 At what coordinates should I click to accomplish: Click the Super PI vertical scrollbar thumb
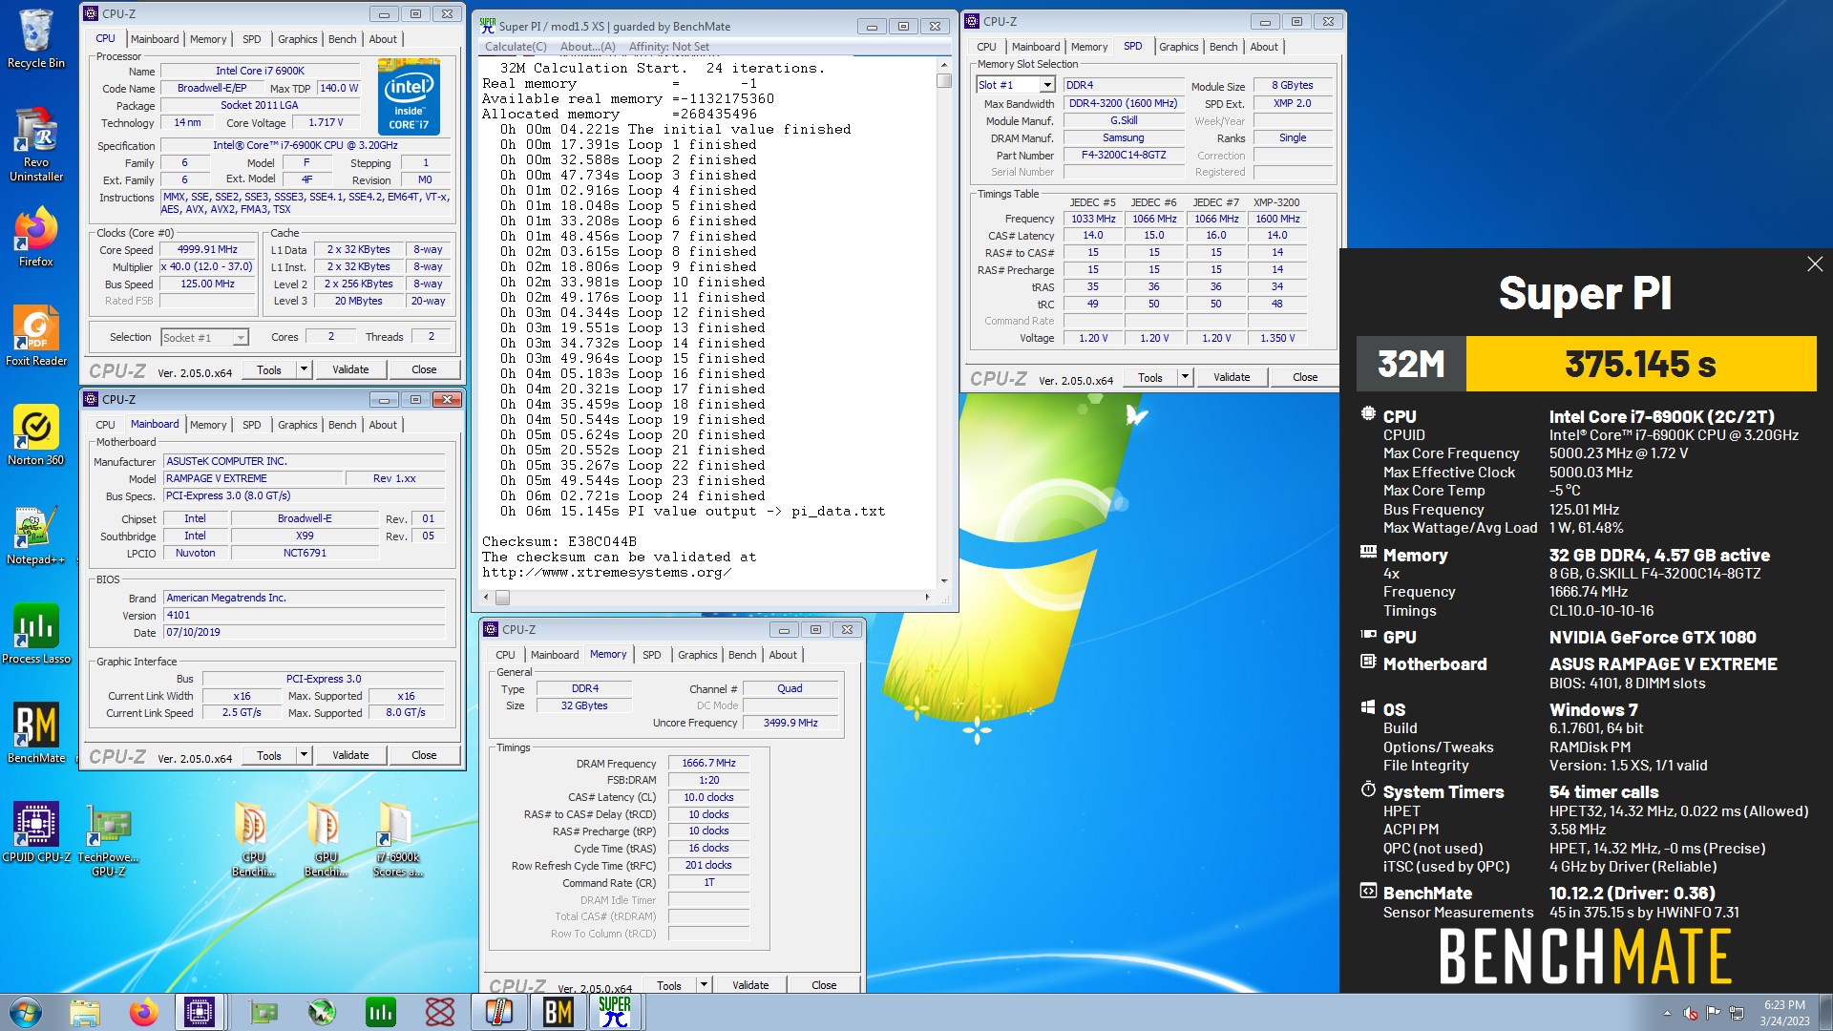tap(944, 81)
